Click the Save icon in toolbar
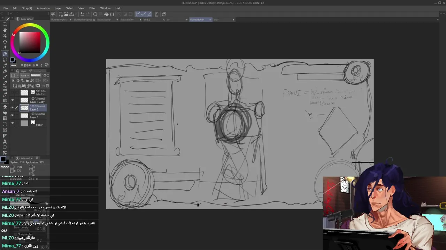This screenshot has width=446, height=250. point(71,14)
